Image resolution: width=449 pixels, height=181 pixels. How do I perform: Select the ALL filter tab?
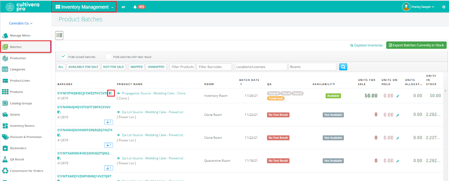coord(61,67)
